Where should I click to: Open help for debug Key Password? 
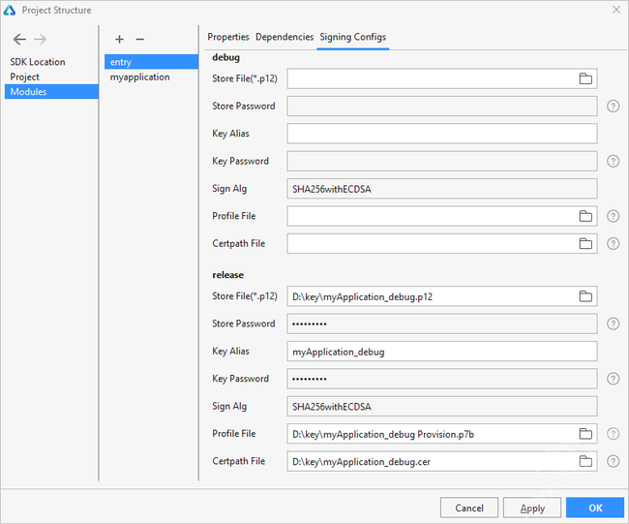coord(613,161)
